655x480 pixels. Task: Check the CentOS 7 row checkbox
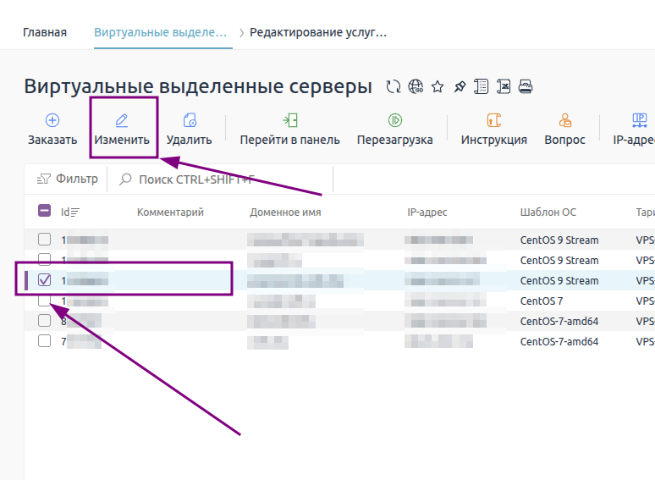(x=44, y=301)
